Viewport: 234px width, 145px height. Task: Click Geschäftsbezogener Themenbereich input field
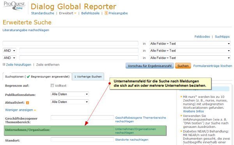[82, 117]
